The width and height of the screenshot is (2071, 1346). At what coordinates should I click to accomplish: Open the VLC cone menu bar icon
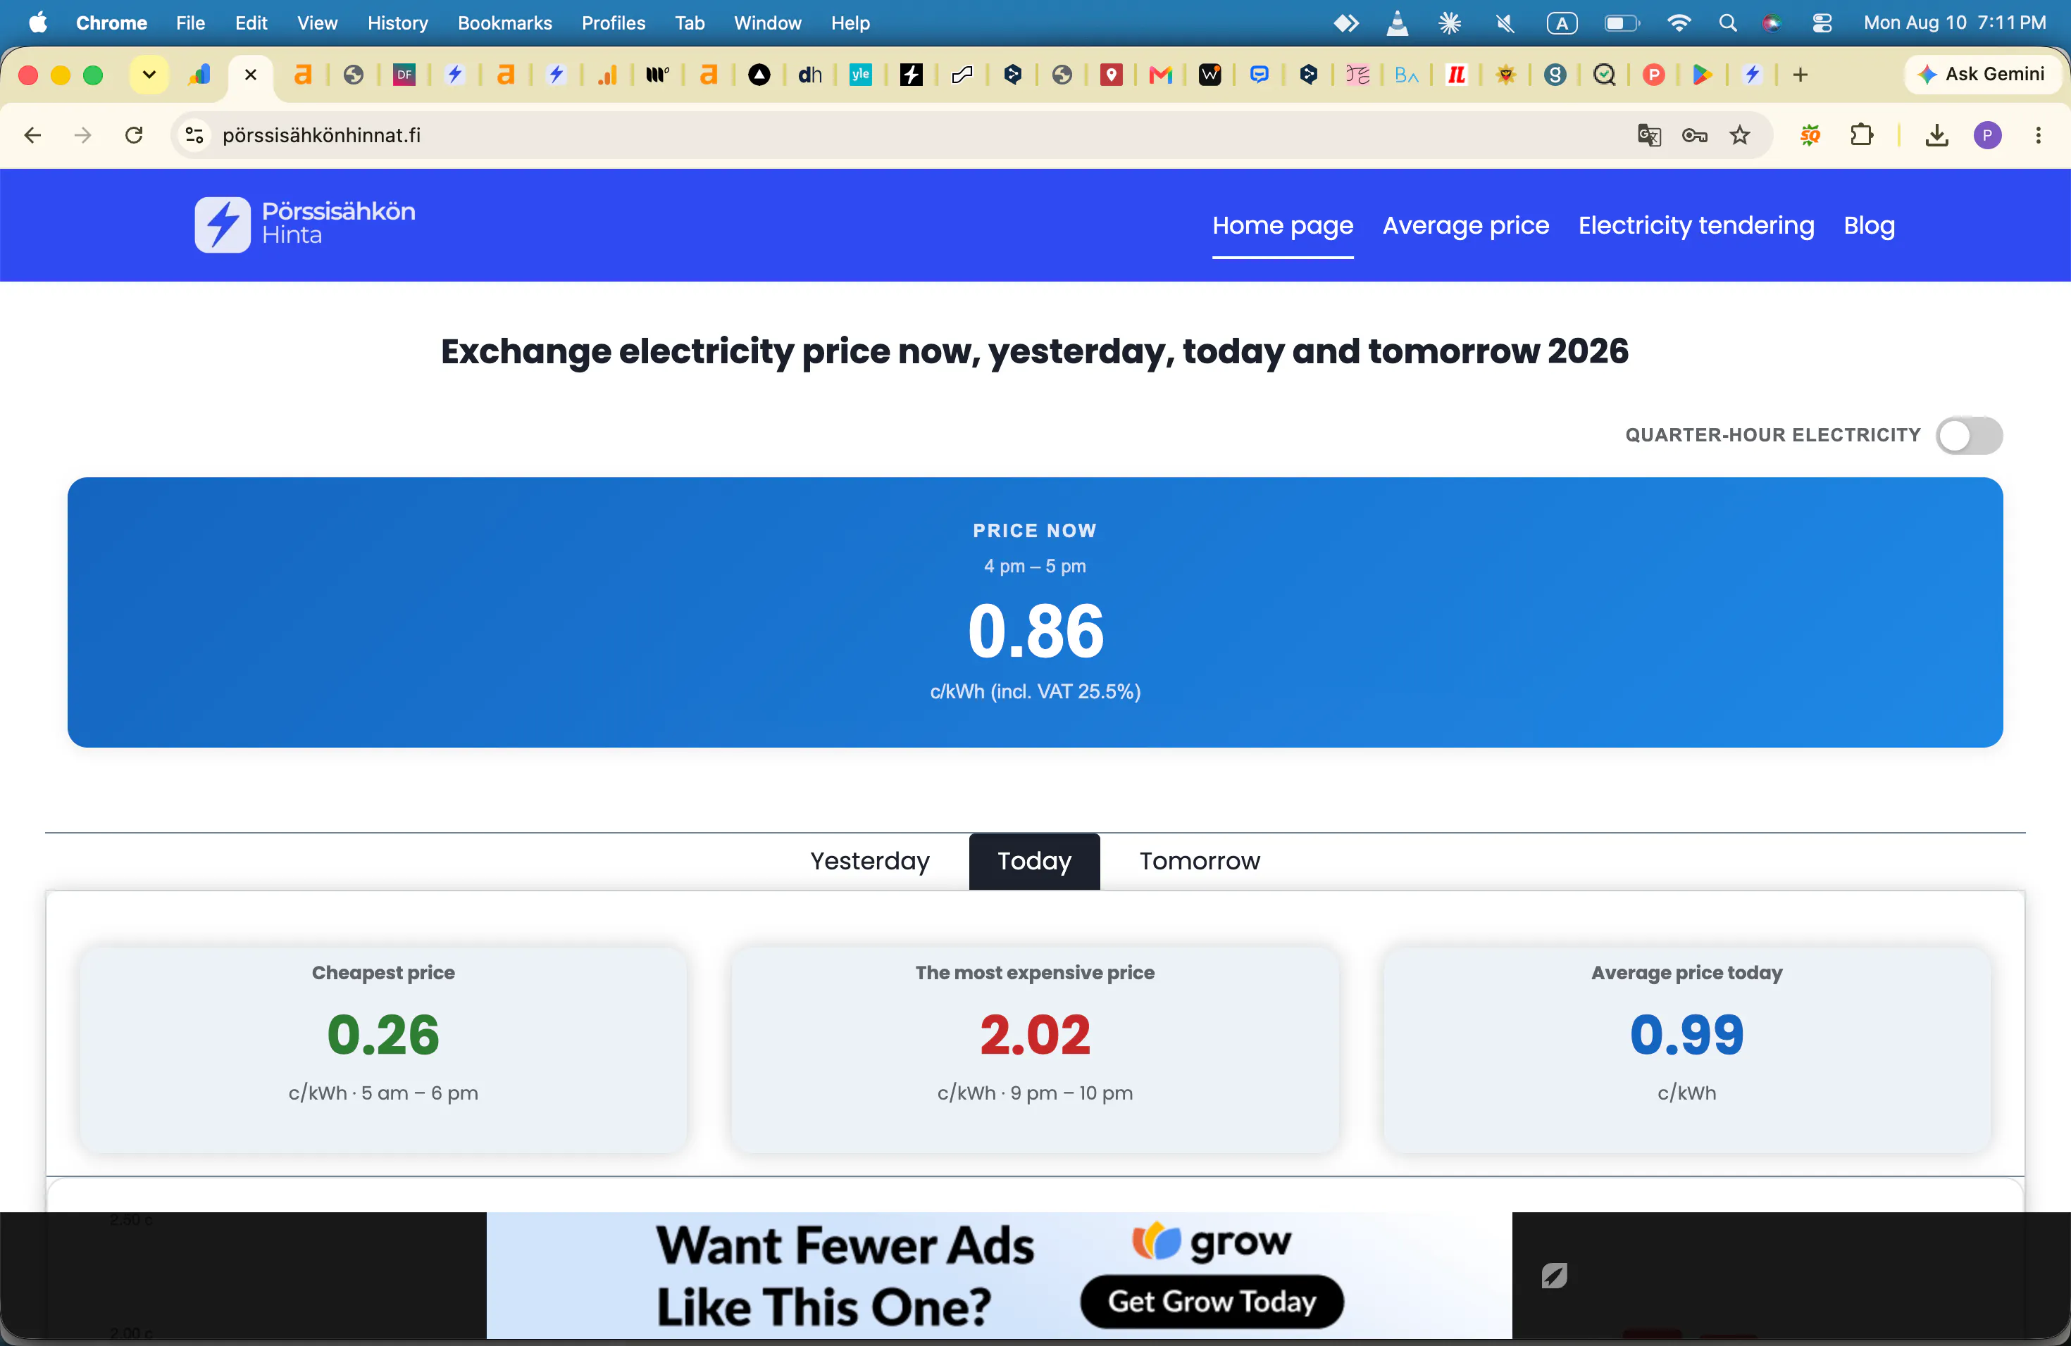point(1398,23)
